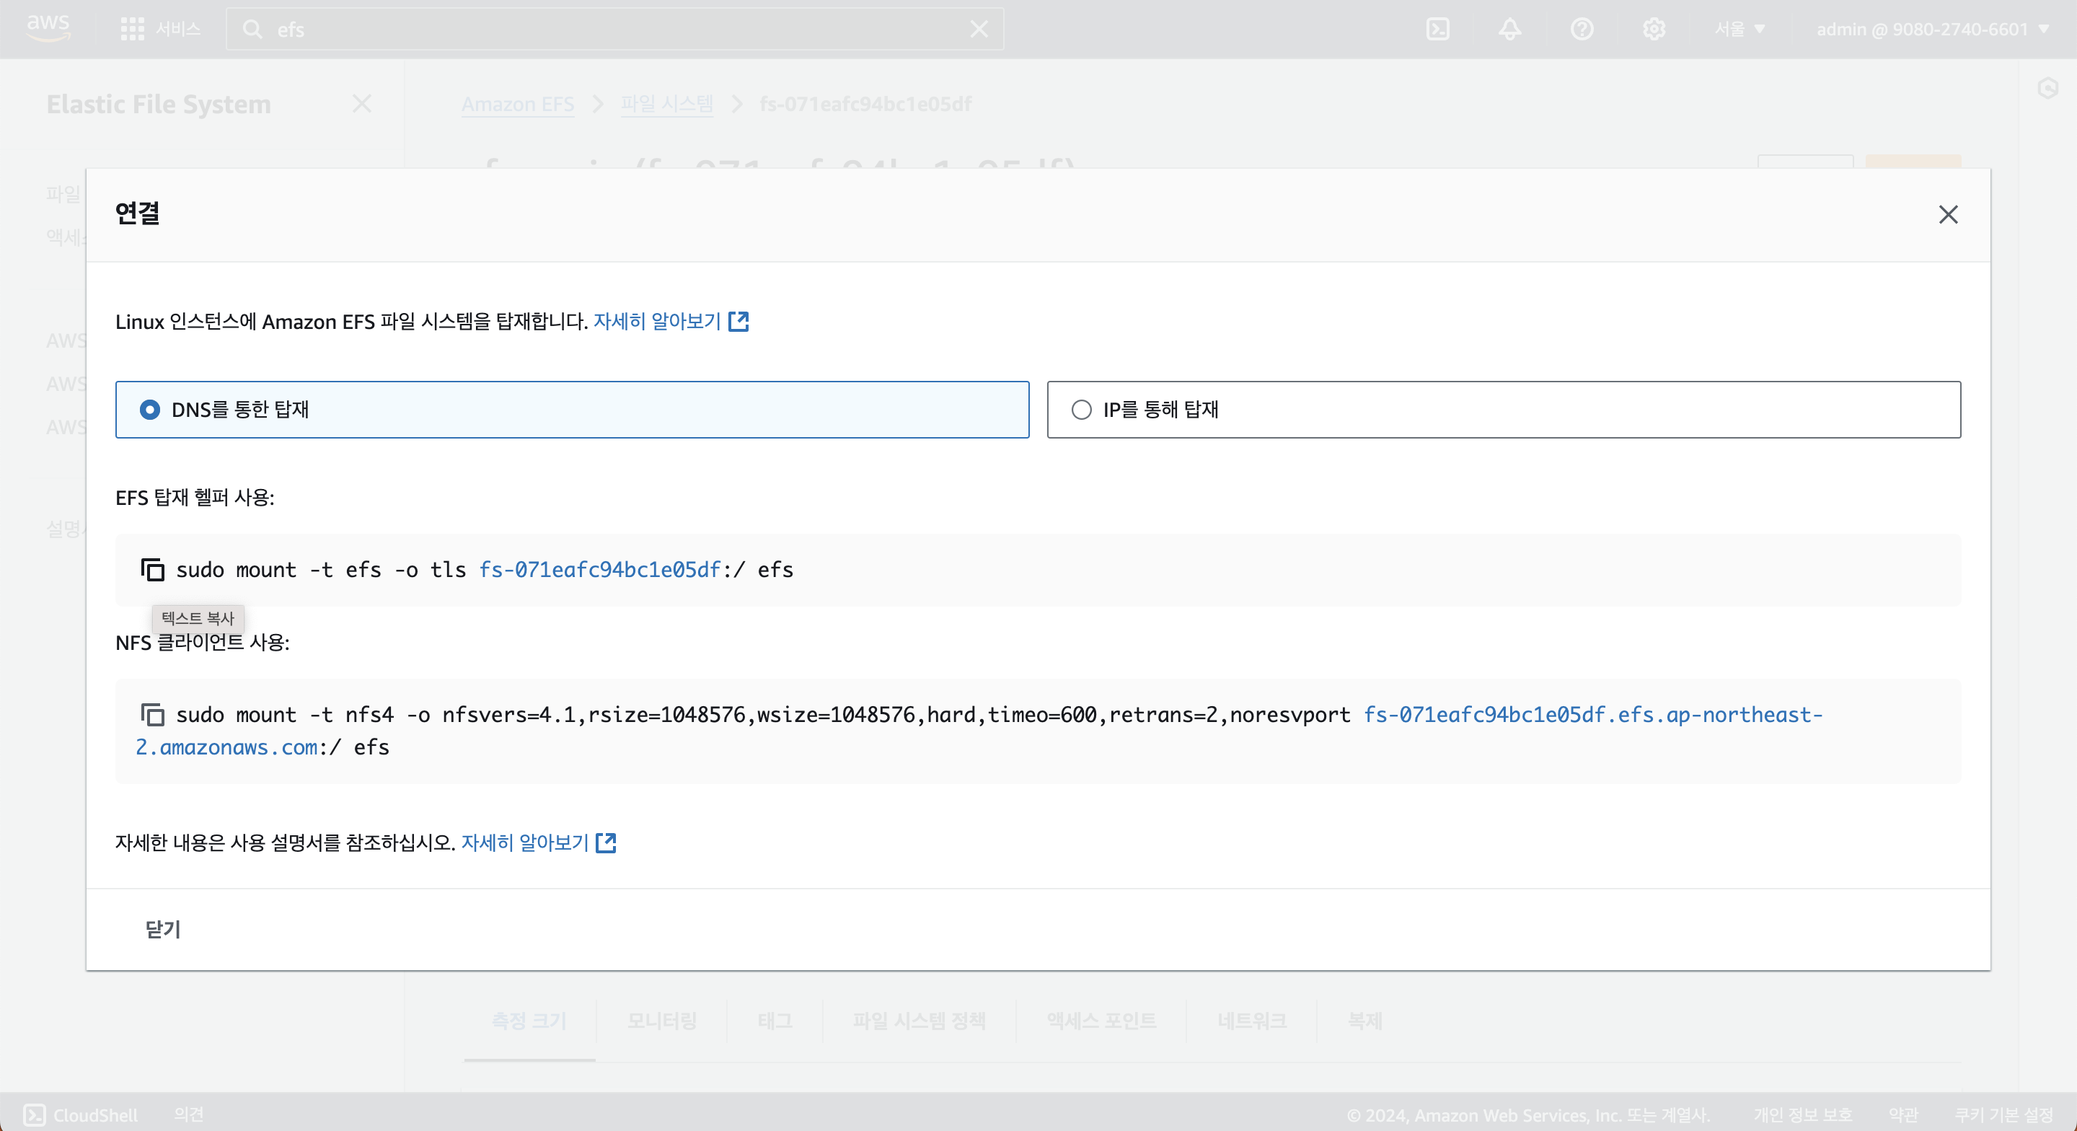This screenshot has width=2077, height=1131.
Task: Go to 파일 시스템 breadcrumb
Action: [667, 104]
